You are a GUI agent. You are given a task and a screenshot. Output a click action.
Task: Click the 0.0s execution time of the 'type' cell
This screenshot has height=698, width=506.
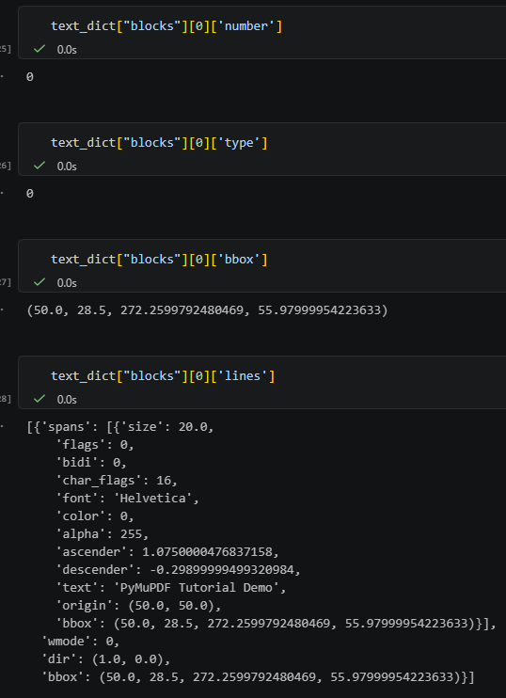click(x=67, y=167)
